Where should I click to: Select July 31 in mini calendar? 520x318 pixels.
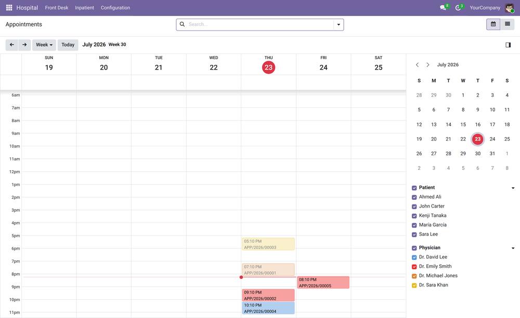click(492, 154)
